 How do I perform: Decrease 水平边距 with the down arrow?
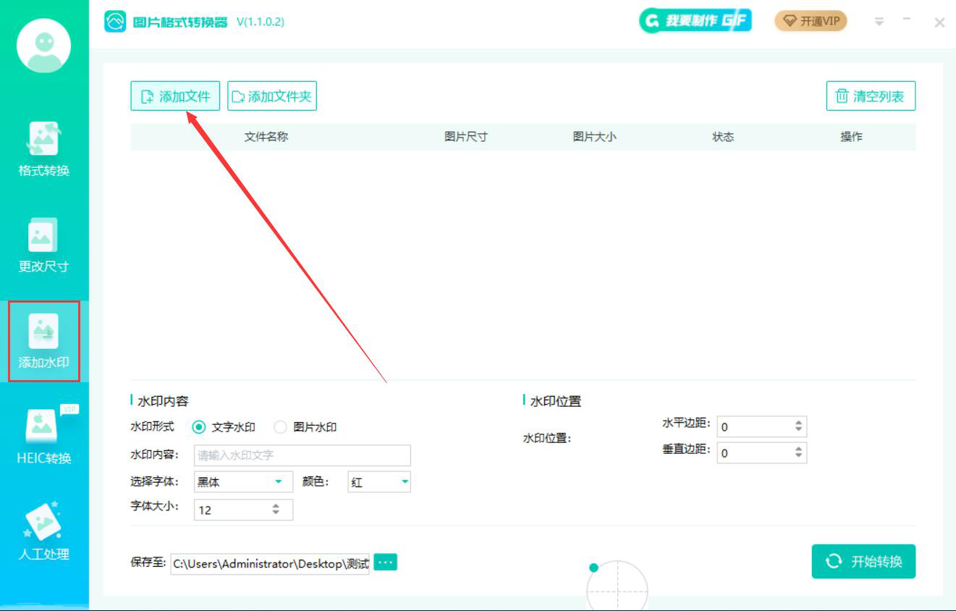[798, 430]
